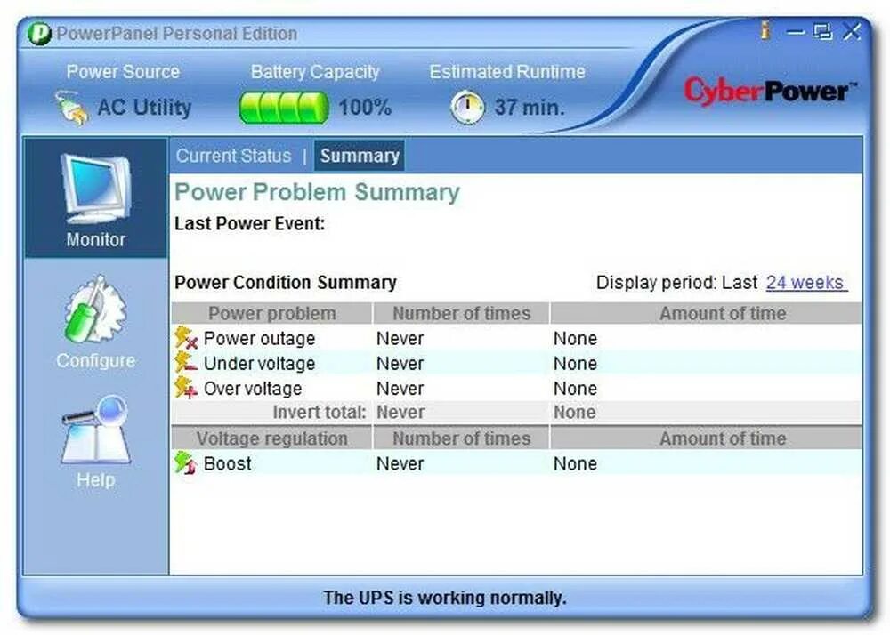Click the info icon in title bar
Viewport: 890px width, 635px height.
coord(765,30)
